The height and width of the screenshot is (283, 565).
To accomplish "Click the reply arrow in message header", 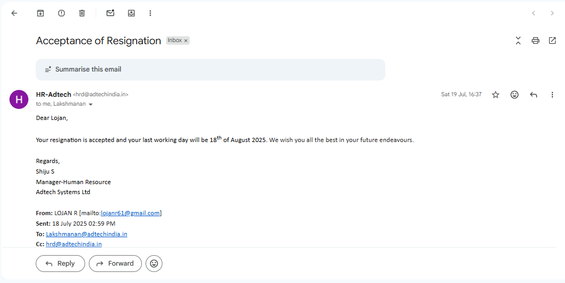I will (x=533, y=95).
